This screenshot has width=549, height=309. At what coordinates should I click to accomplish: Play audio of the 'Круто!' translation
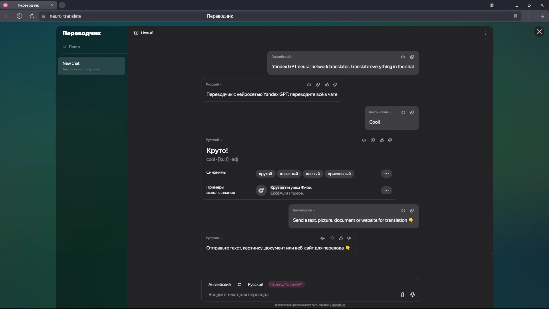click(363, 140)
